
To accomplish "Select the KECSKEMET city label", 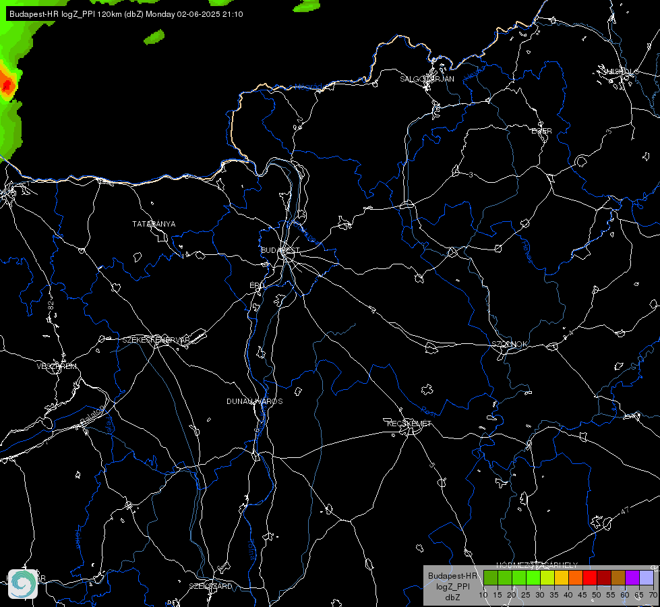I will [x=409, y=424].
